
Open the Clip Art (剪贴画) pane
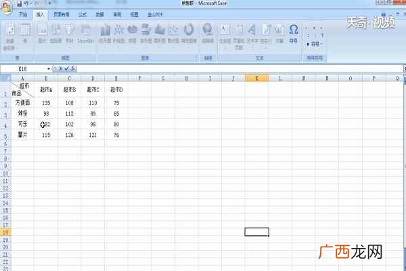pyautogui.click(x=55, y=33)
